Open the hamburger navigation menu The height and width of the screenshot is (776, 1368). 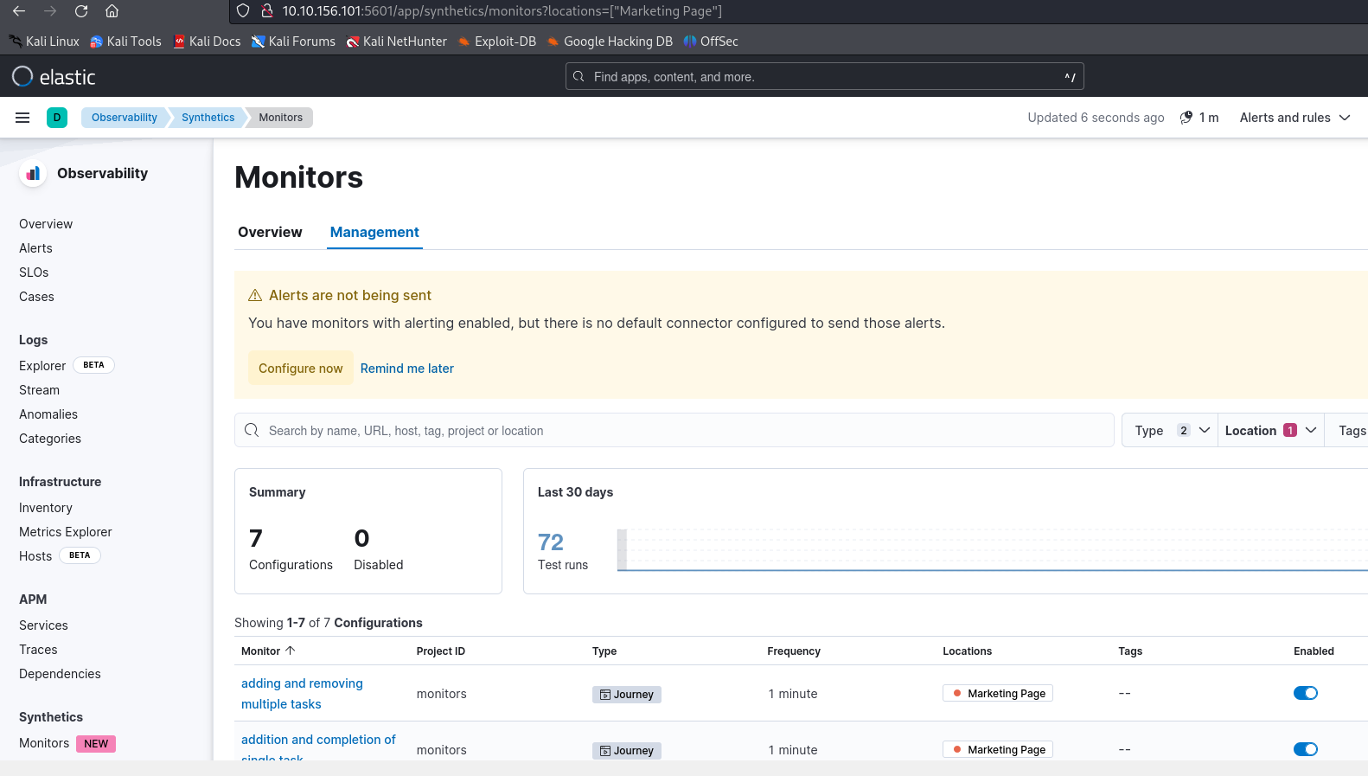(22, 118)
